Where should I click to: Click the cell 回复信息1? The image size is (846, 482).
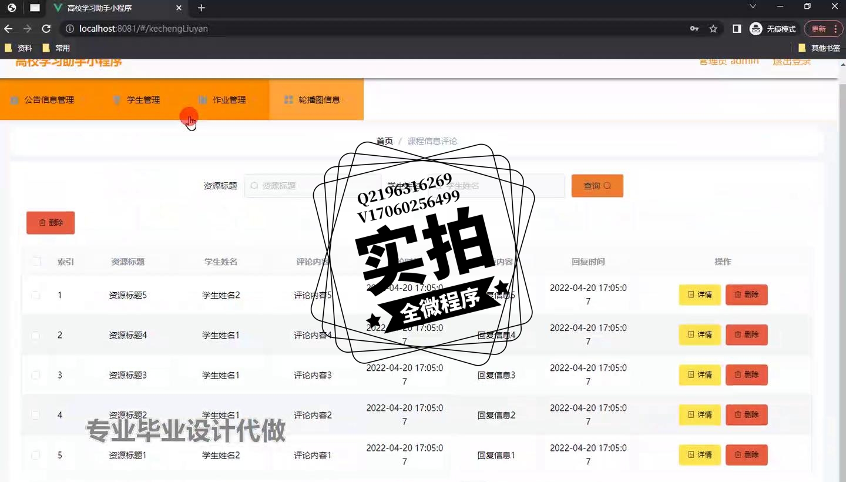pyautogui.click(x=496, y=455)
